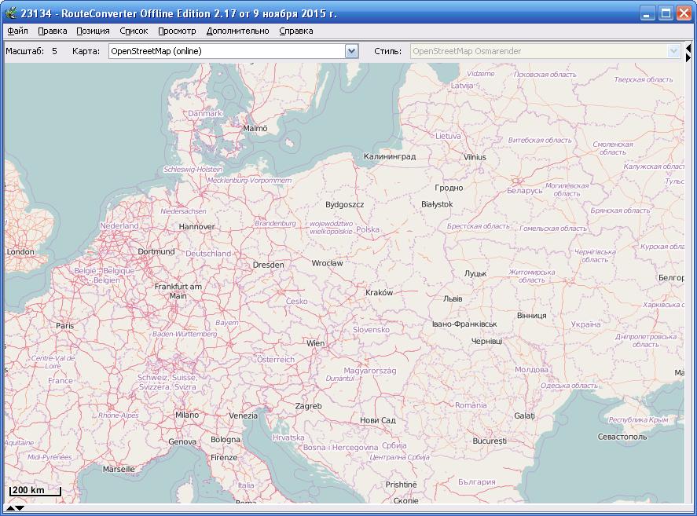Screen dimensions: 697x516
Task: Click Wien on the map
Action: pyautogui.click(x=315, y=343)
